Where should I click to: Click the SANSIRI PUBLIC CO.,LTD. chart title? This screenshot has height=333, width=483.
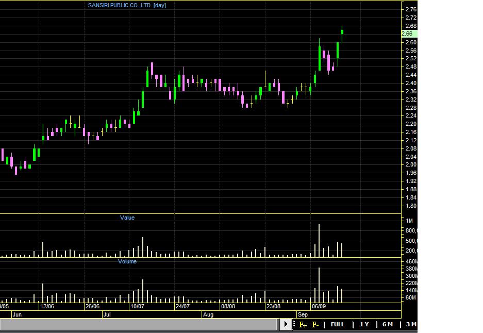[x=127, y=5]
